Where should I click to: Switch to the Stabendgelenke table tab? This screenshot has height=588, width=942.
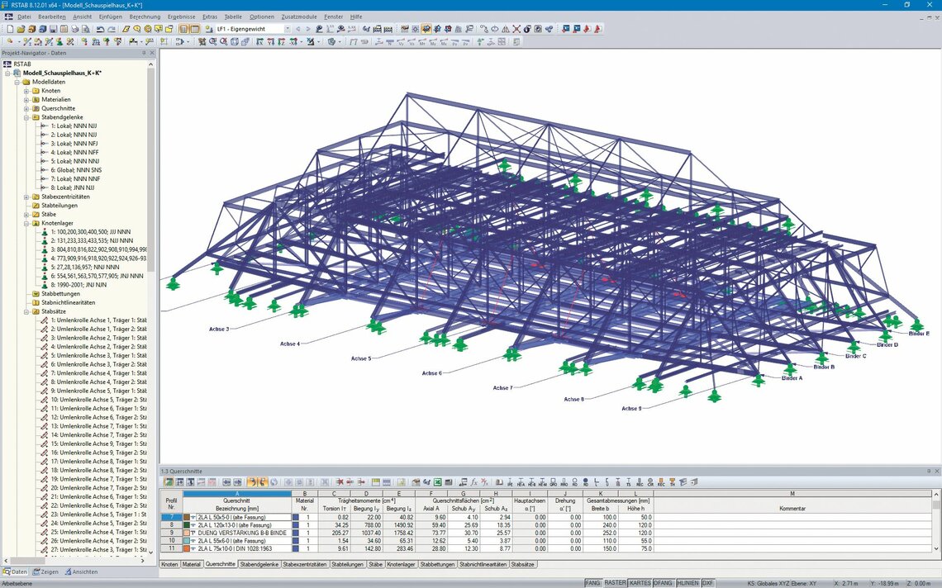coord(259,565)
